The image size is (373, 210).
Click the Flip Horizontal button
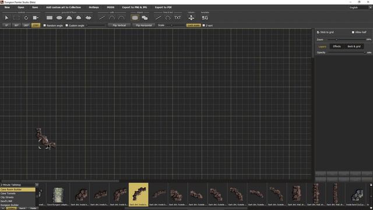[144, 25]
